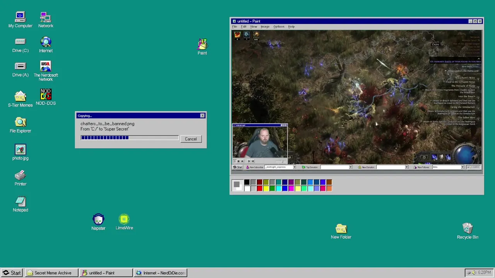
Task: Open the Help menu in Paint
Action: pos(291,27)
